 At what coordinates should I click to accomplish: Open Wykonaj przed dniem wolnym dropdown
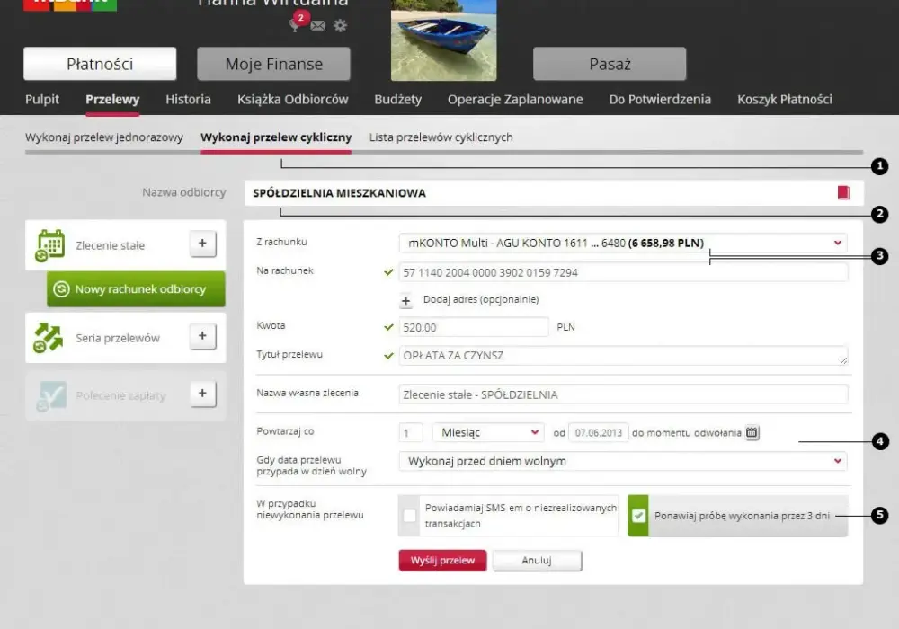pos(623,461)
